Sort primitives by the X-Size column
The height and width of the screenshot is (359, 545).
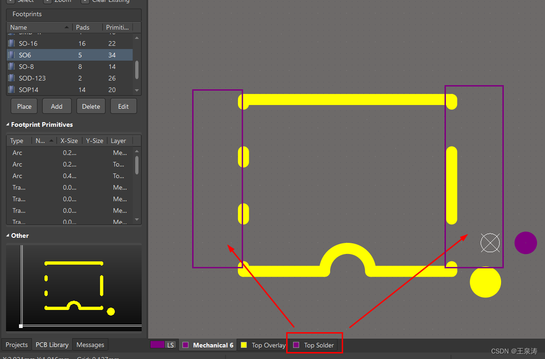pyautogui.click(x=69, y=141)
